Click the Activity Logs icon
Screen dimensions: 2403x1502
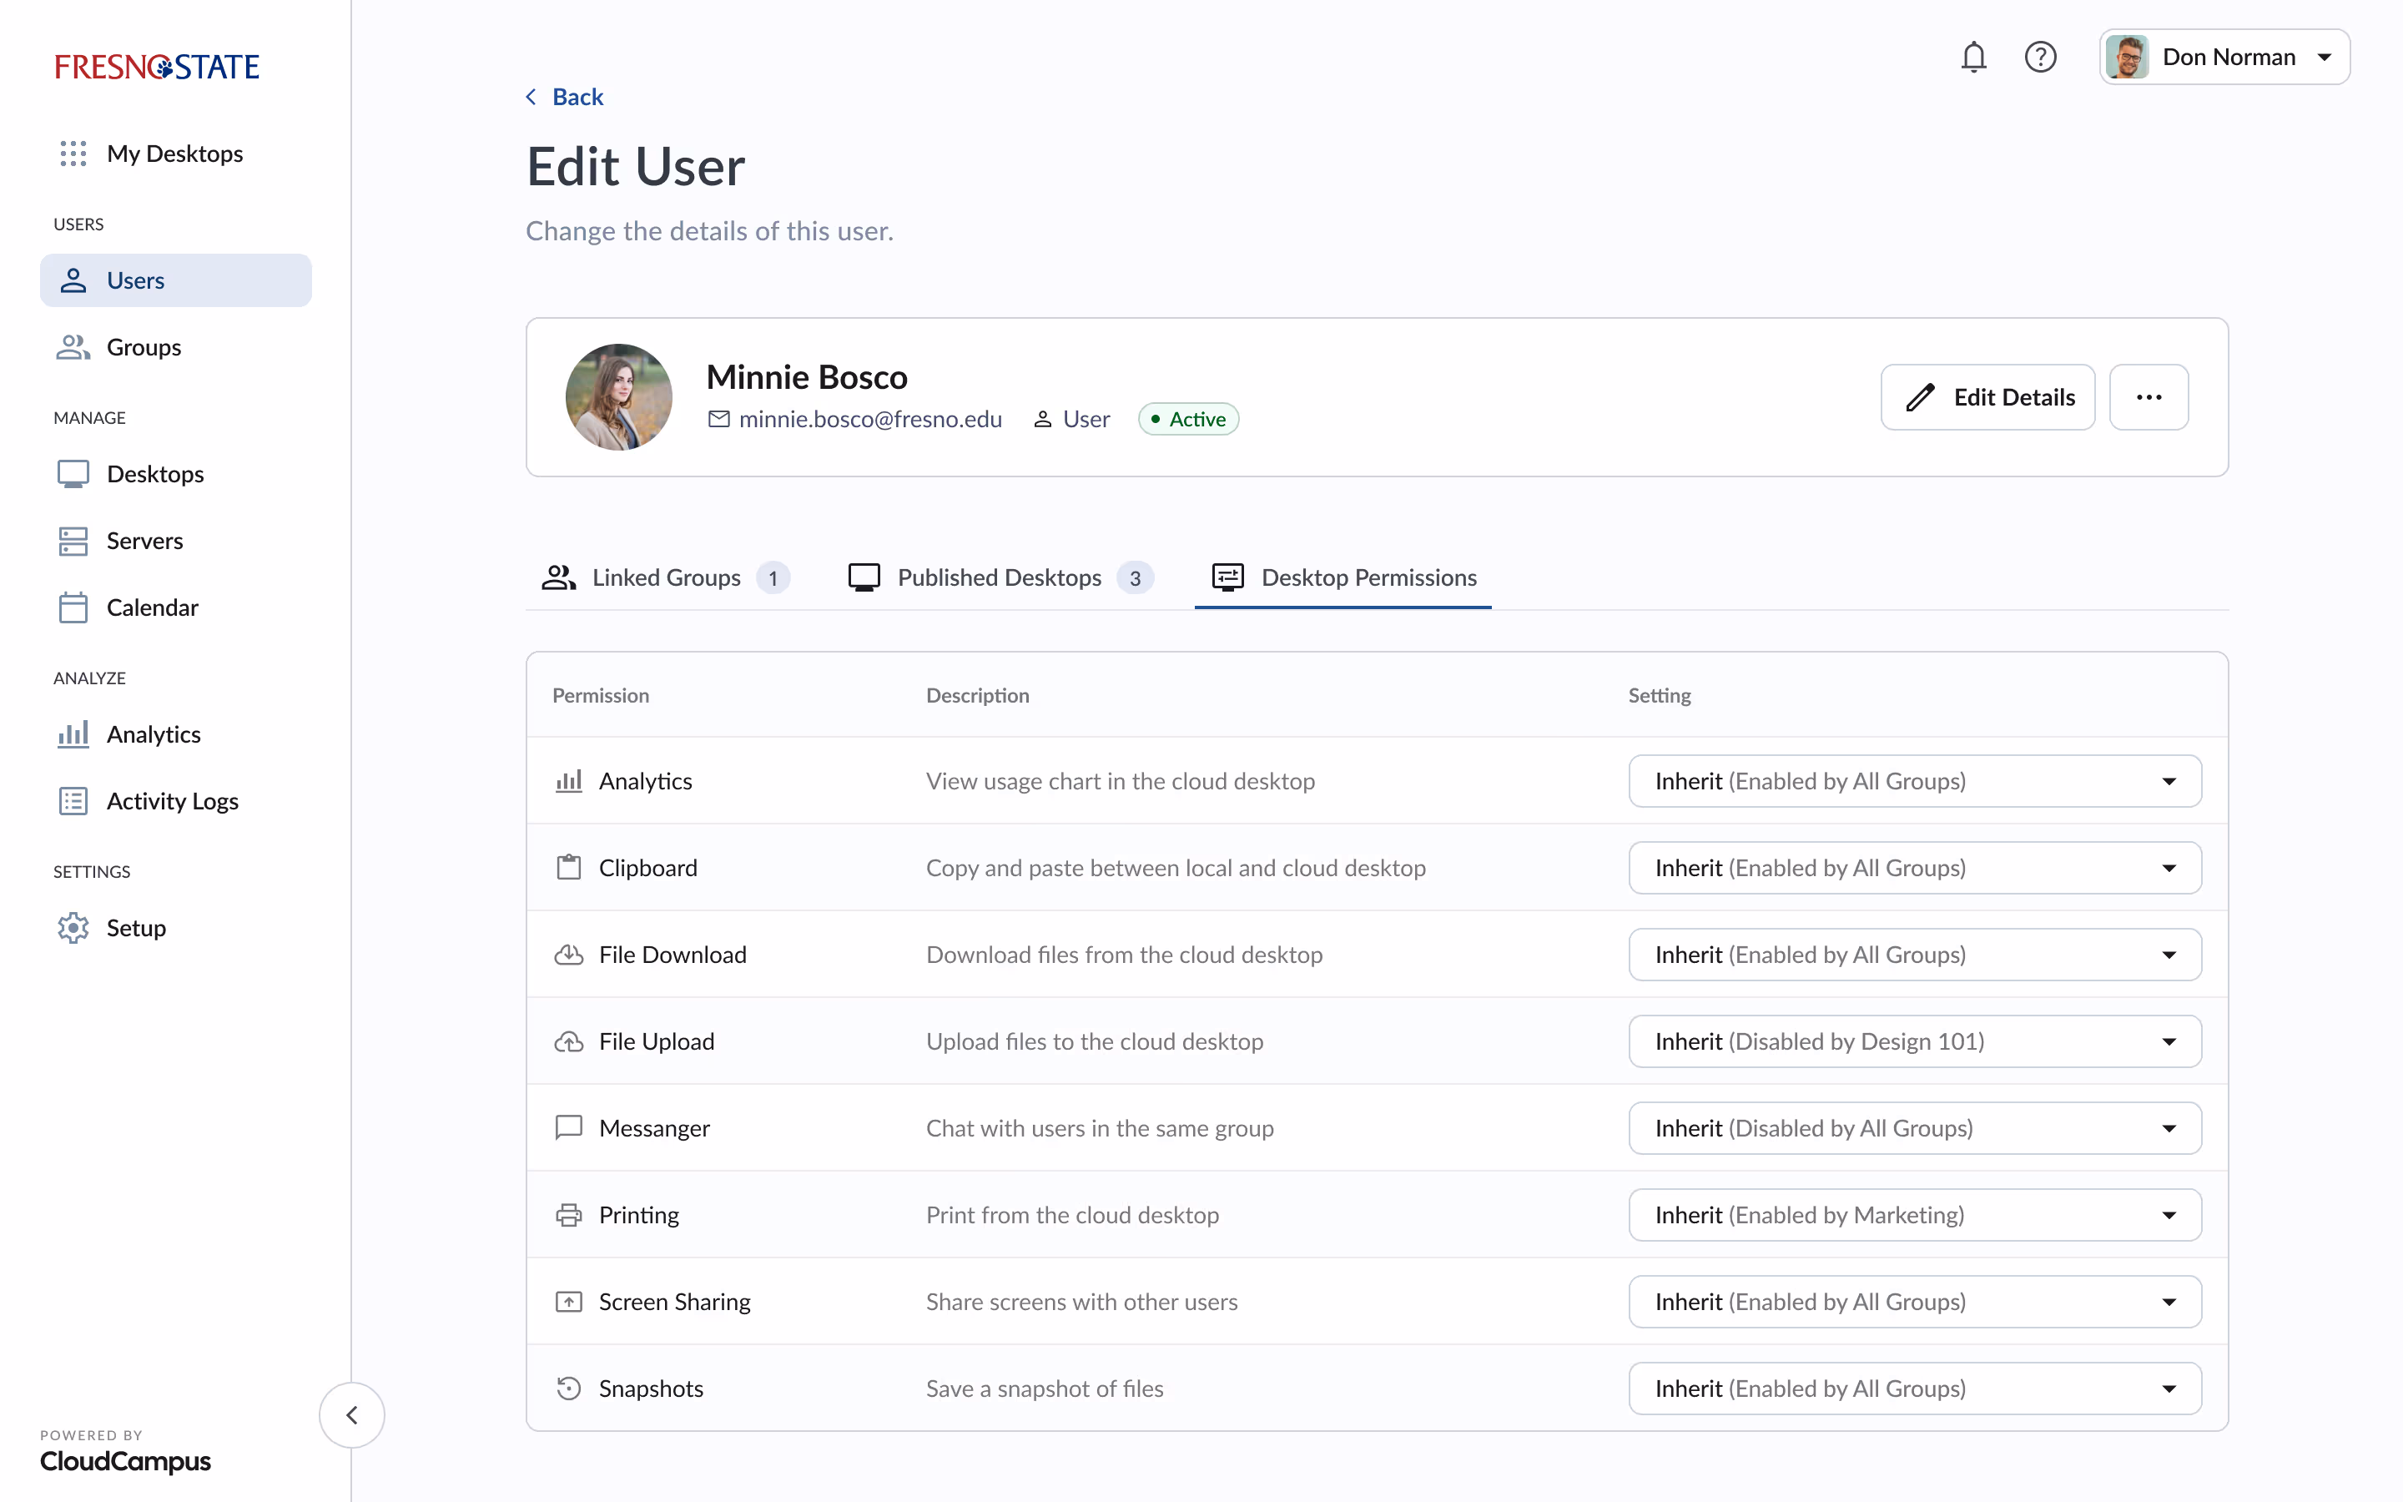click(73, 801)
